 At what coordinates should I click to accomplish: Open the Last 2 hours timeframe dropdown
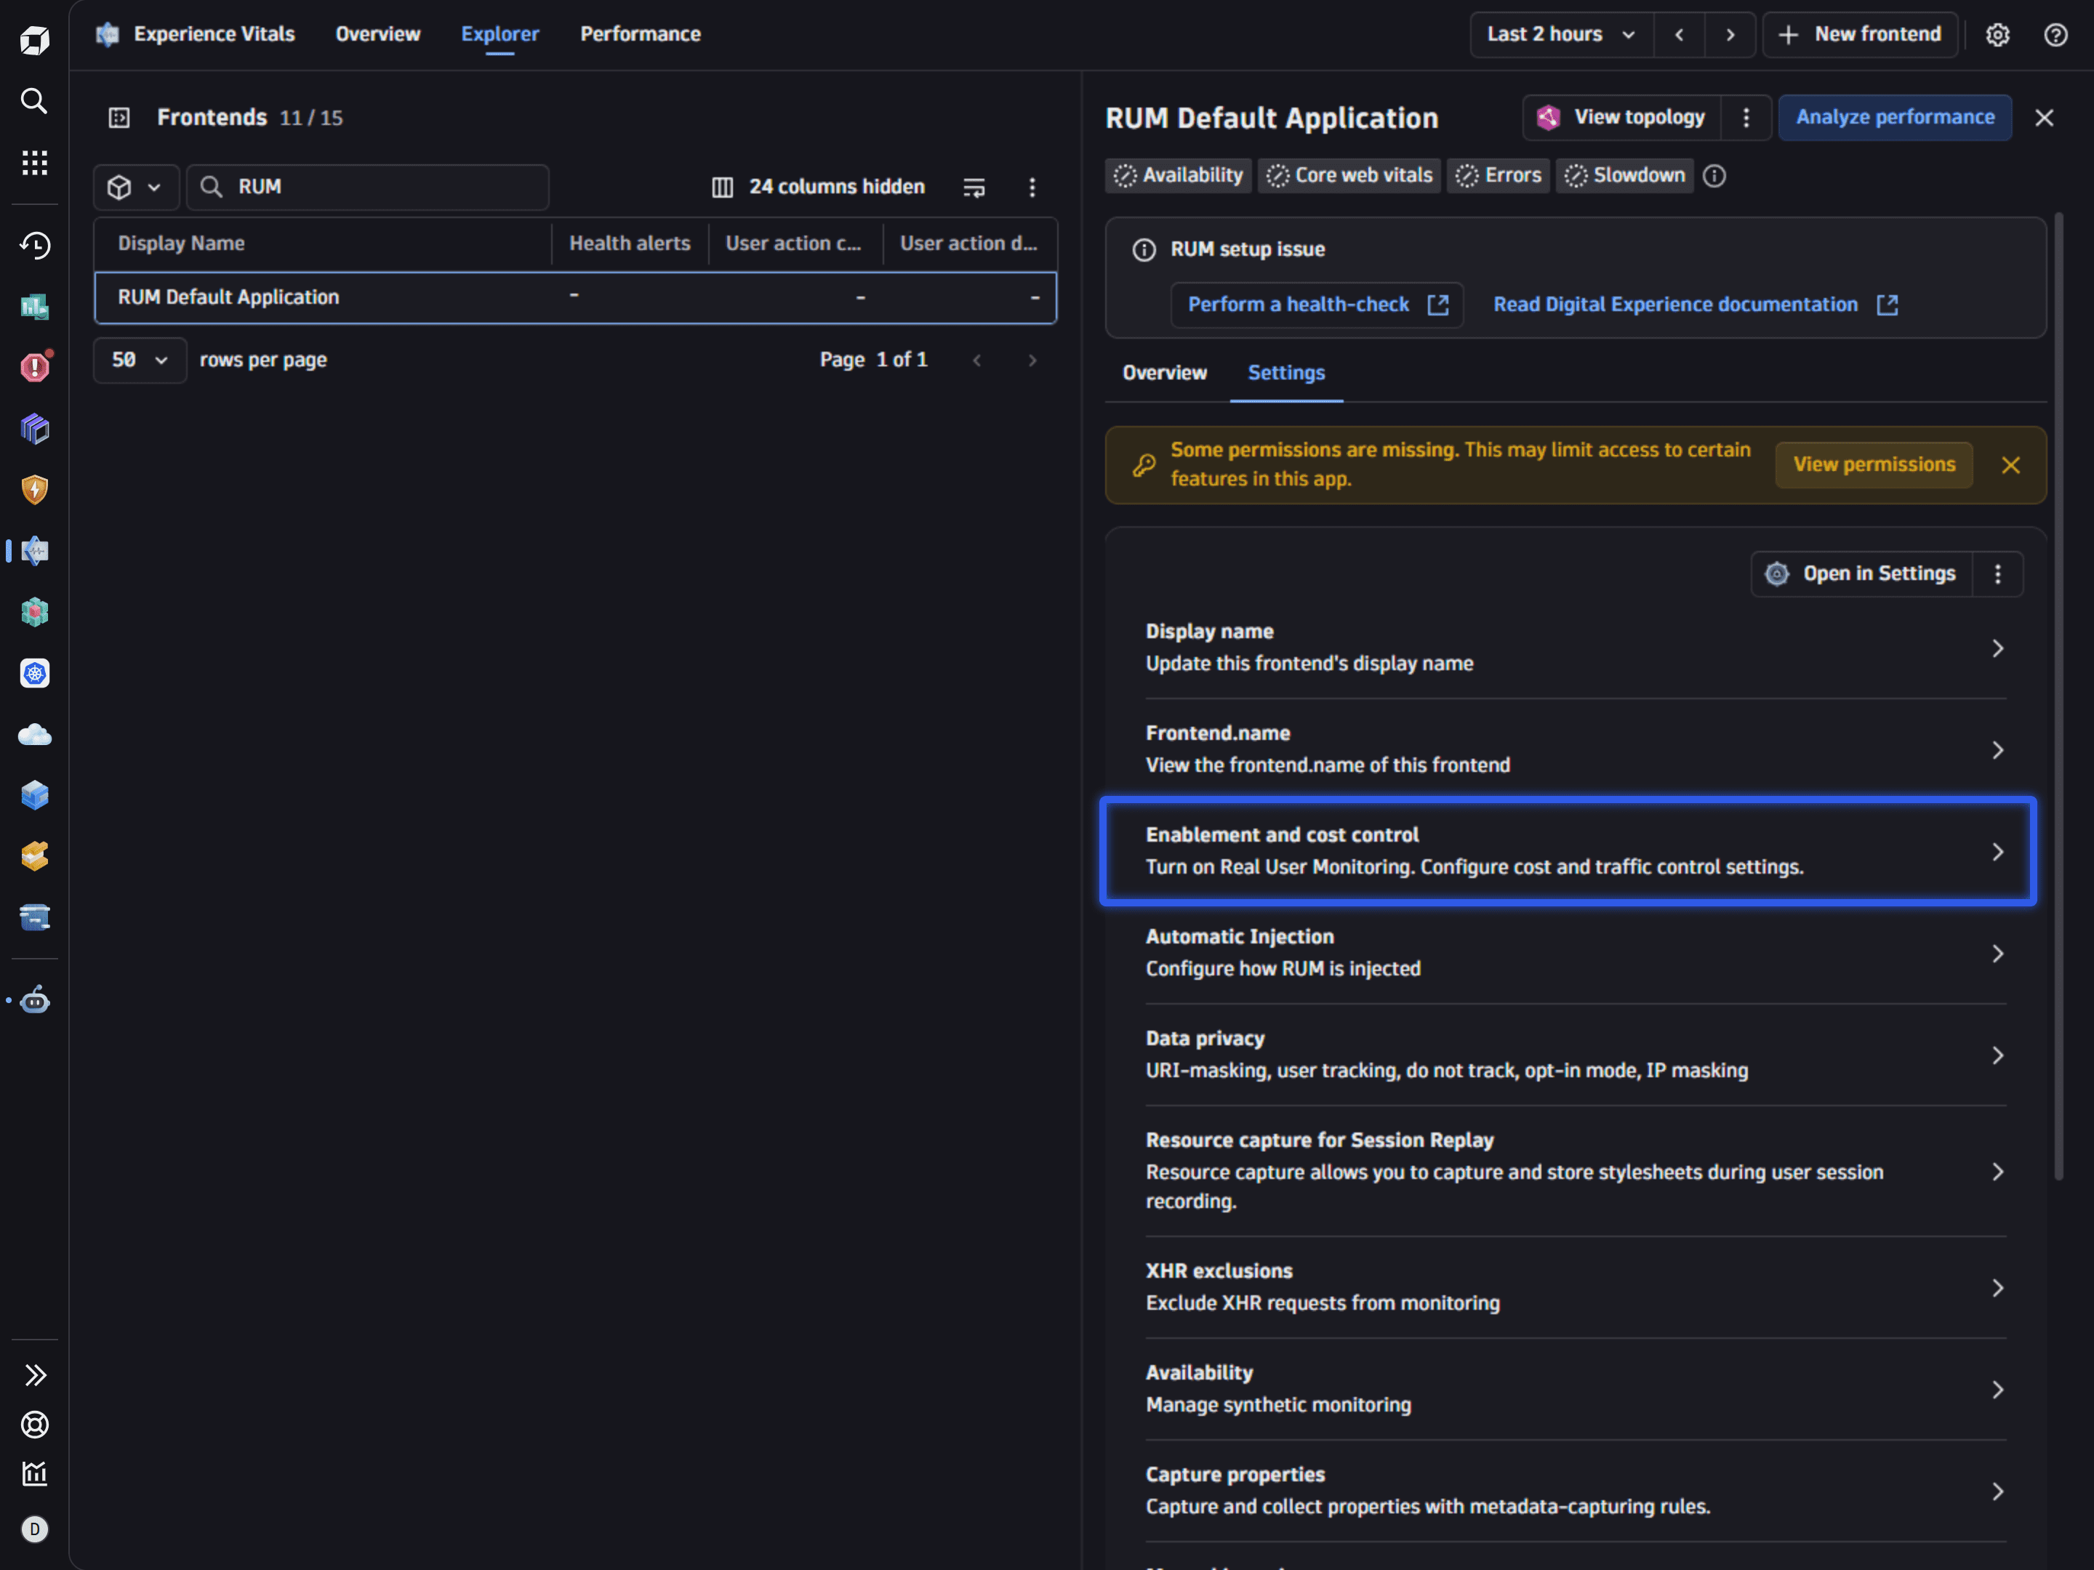click(x=1562, y=35)
